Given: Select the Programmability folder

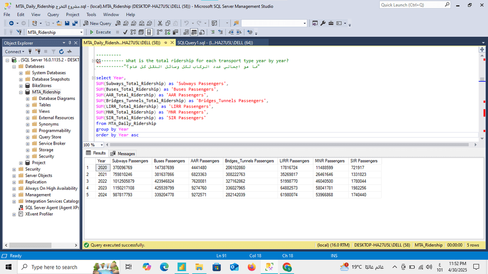Looking at the screenshot, I should (x=55, y=131).
